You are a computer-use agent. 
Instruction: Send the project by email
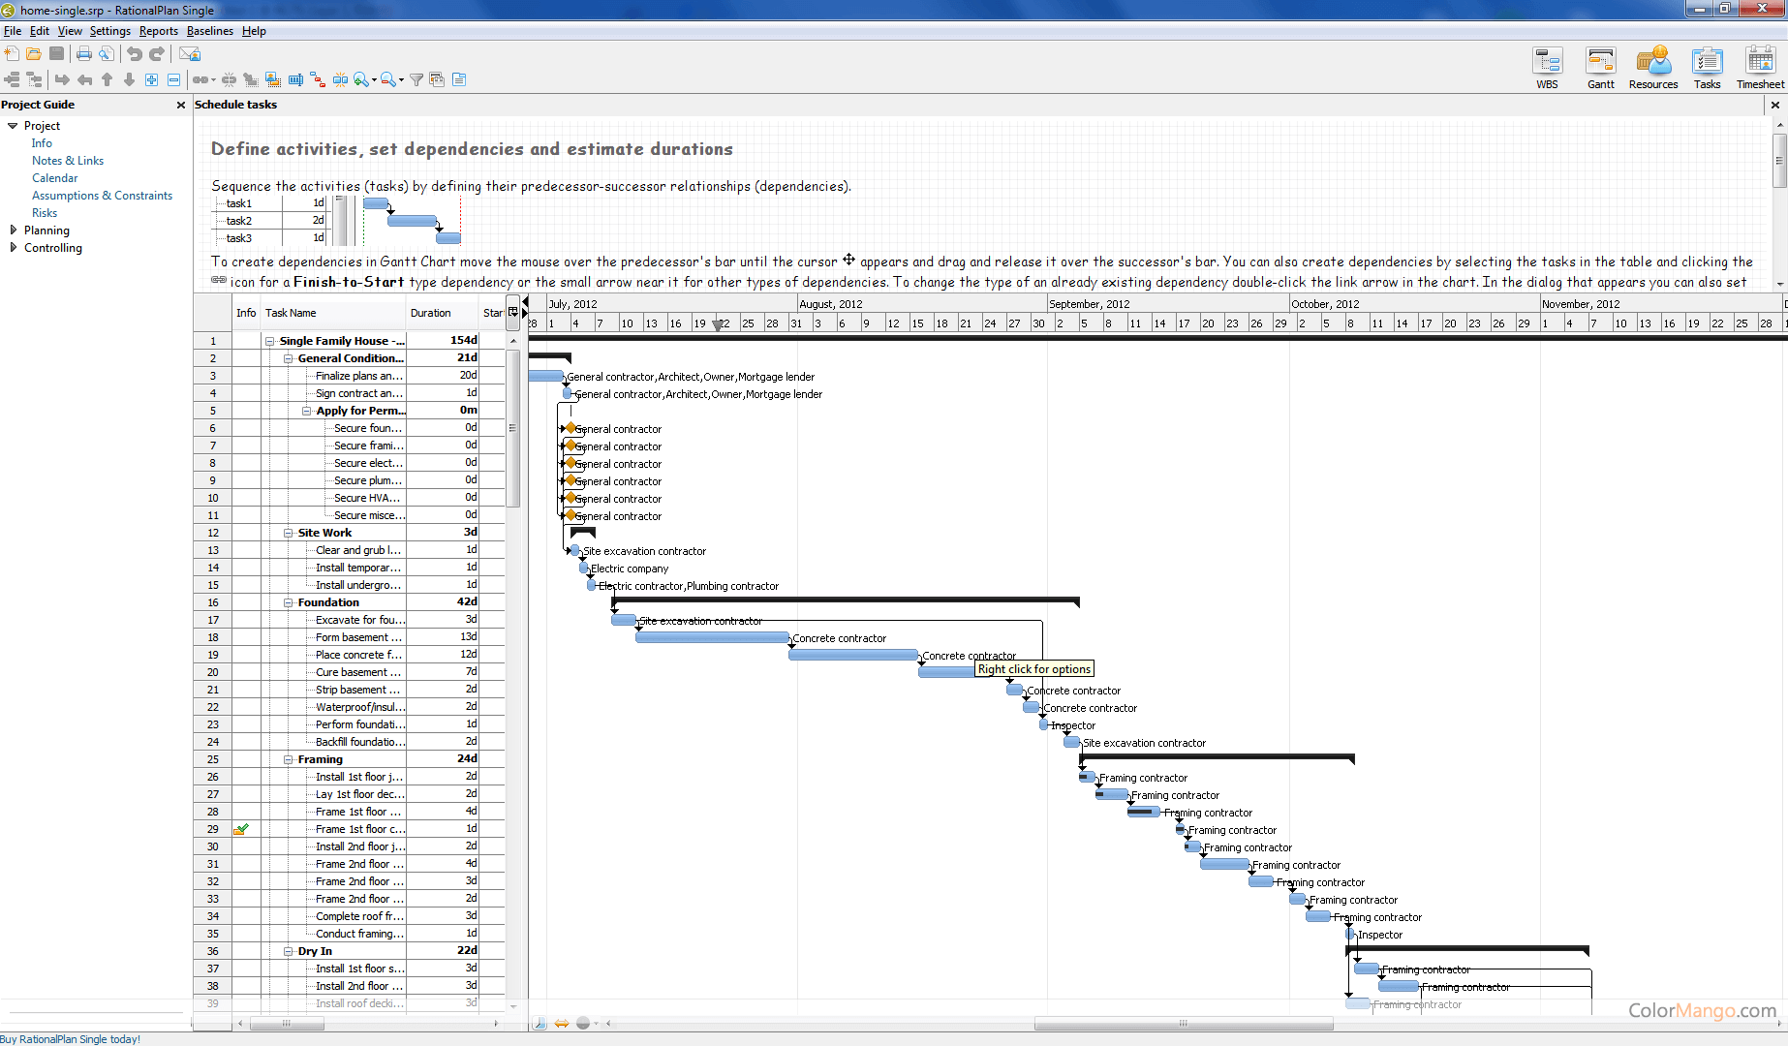point(190,53)
